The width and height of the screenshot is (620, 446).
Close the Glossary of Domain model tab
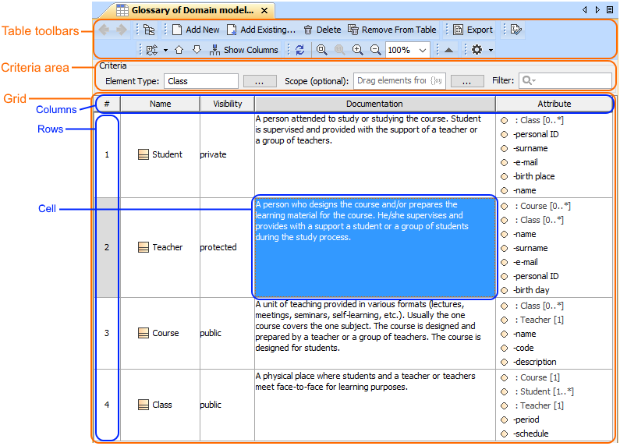coord(264,10)
